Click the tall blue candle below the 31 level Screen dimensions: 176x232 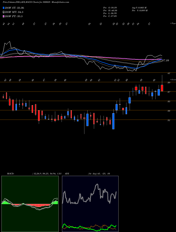coord(113,121)
